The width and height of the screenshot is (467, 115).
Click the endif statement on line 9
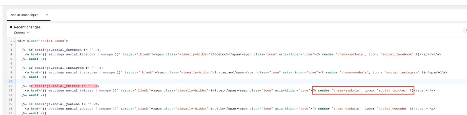tap(34, 77)
